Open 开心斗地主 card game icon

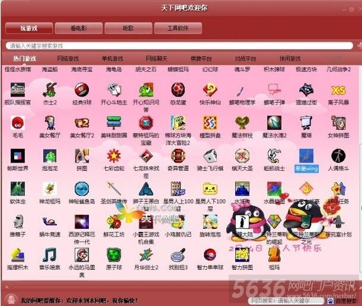114,90
